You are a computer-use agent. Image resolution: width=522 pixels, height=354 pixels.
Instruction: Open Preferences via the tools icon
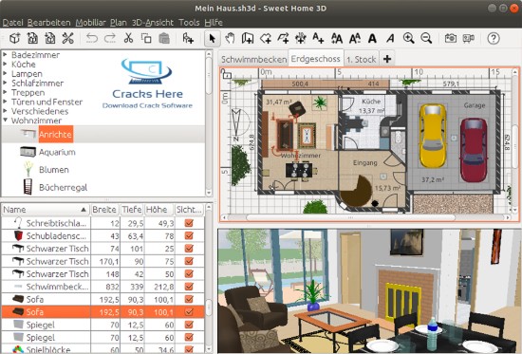pos(68,38)
